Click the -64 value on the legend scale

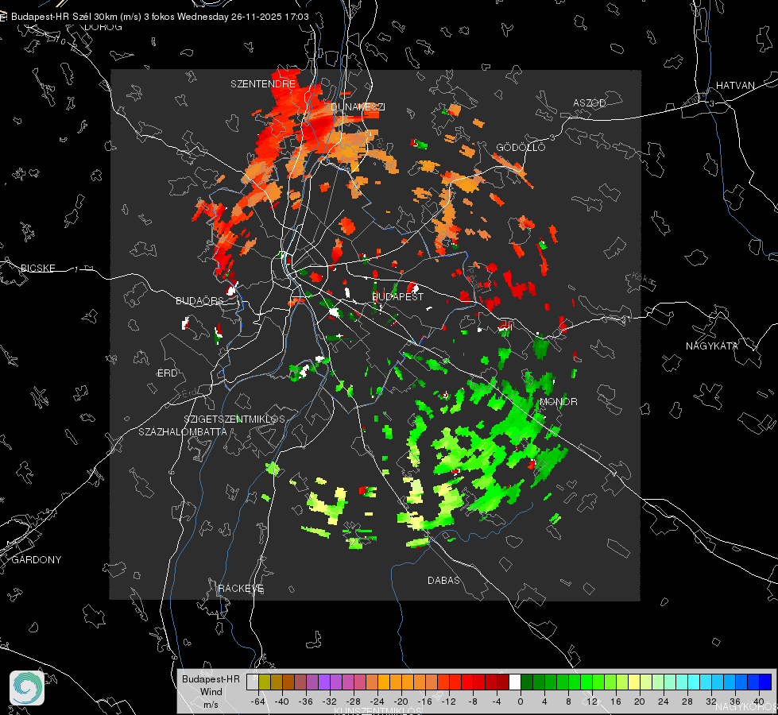258,701
